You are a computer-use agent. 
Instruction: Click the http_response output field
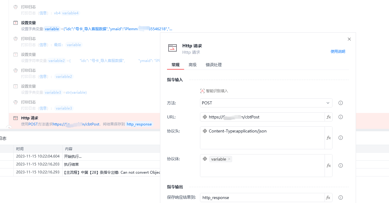(262, 198)
